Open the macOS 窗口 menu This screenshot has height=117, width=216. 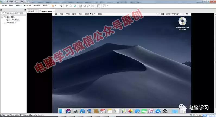(x=94, y=14)
